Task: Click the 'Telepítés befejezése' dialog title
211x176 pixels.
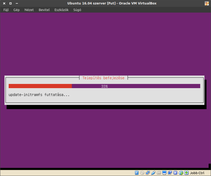Action: (103, 78)
